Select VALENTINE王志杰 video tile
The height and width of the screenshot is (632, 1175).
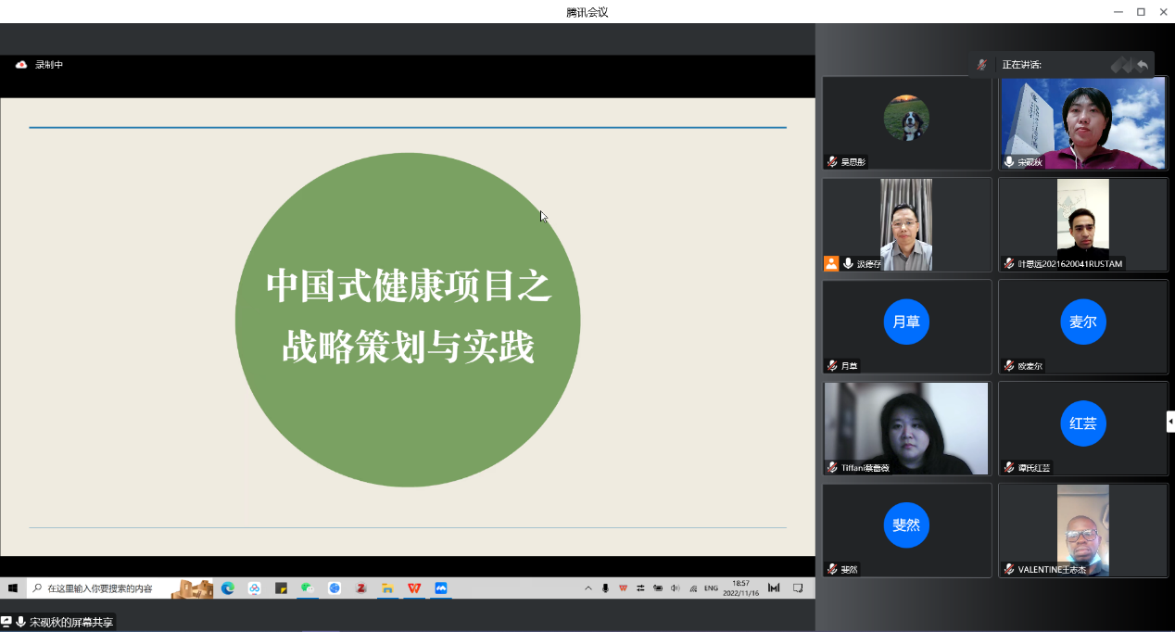point(1082,530)
